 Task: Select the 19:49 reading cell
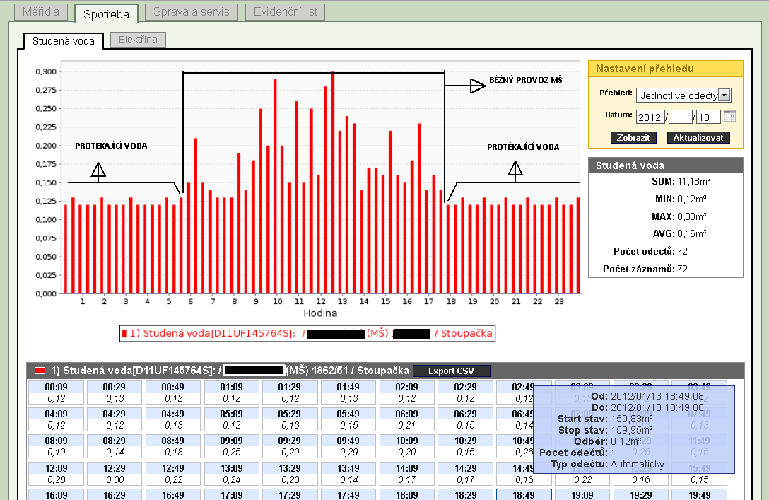pyautogui.click(x=699, y=494)
